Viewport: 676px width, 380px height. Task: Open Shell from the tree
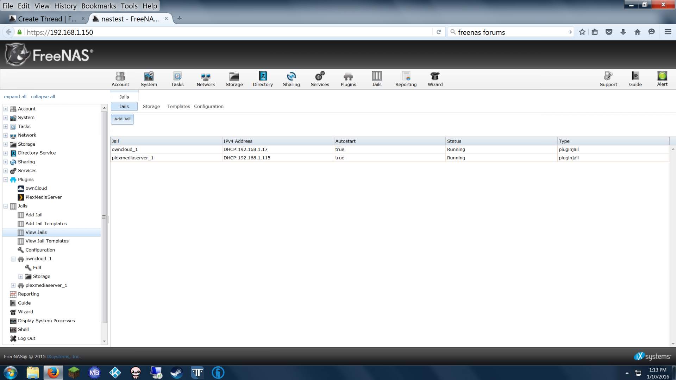pyautogui.click(x=23, y=329)
